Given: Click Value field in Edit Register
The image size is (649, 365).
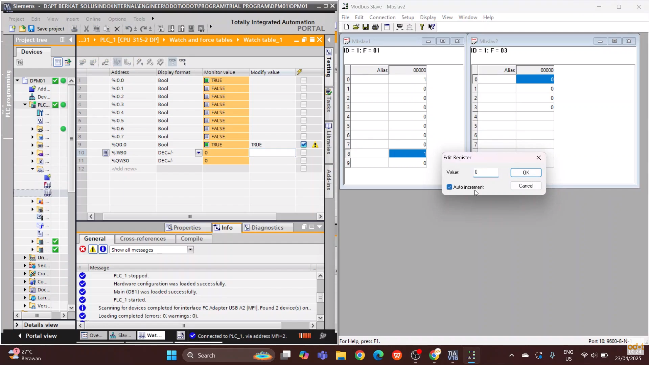Looking at the screenshot, I should click(x=486, y=173).
